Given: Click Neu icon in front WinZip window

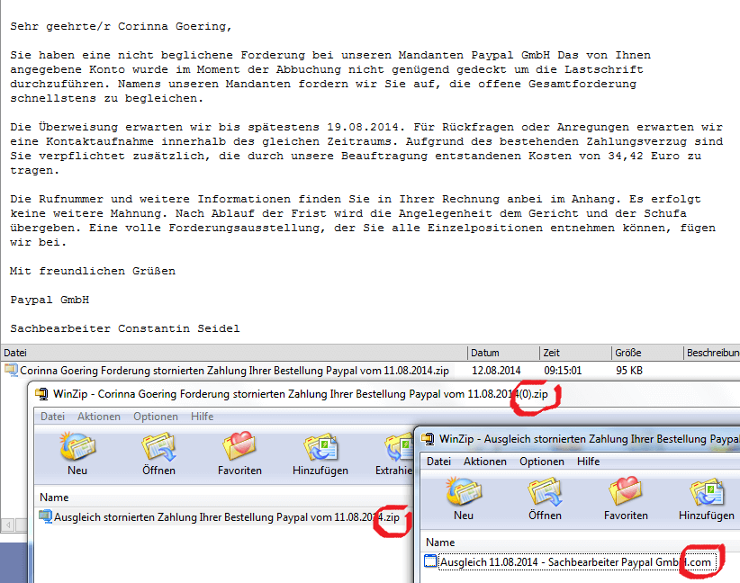Looking at the screenshot, I should click(x=464, y=491).
